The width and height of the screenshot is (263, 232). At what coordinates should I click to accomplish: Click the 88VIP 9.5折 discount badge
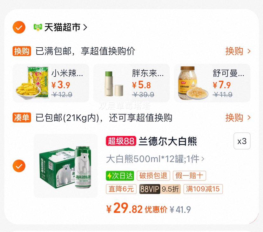pyautogui.click(x=160, y=189)
